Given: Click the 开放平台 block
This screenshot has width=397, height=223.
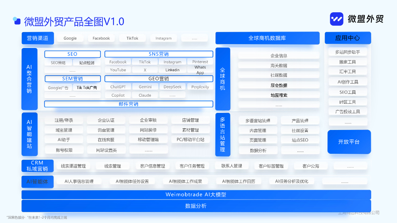Looking at the screenshot, I should 349,142.
